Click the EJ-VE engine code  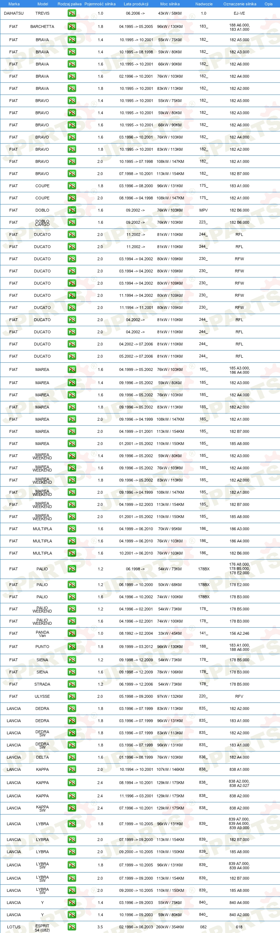coord(240,13)
